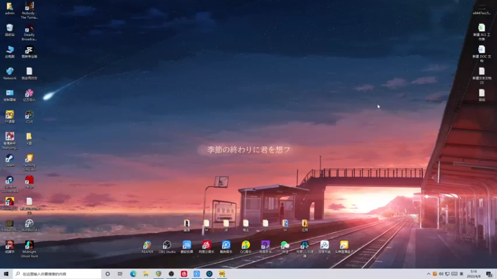Switch to YY voice in the taskbar

pos(222,273)
